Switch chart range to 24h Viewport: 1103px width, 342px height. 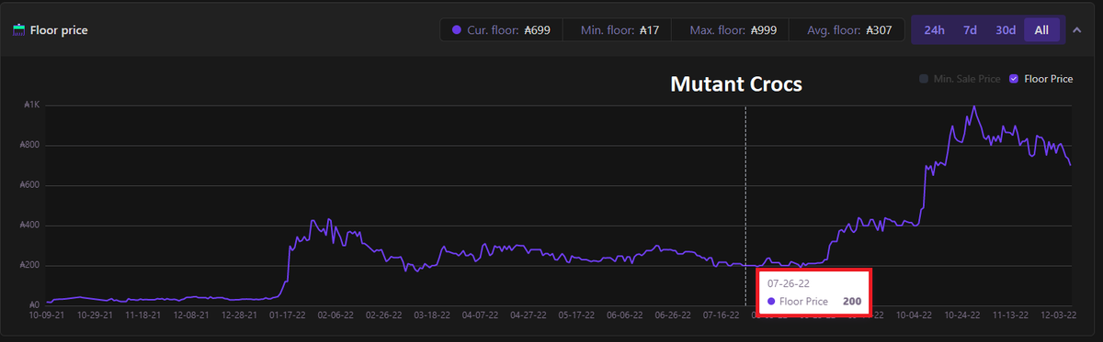935,29
